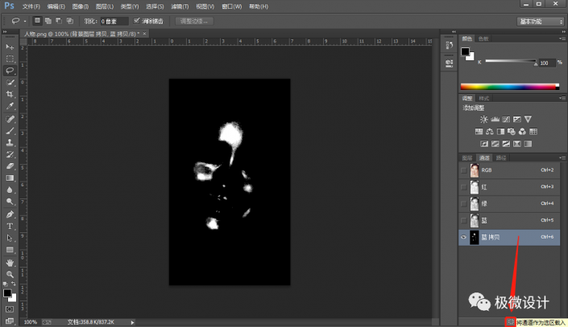The image size is (568, 327).
Task: Toggle the anti-alias checkbox in options bar
Action: pos(136,20)
